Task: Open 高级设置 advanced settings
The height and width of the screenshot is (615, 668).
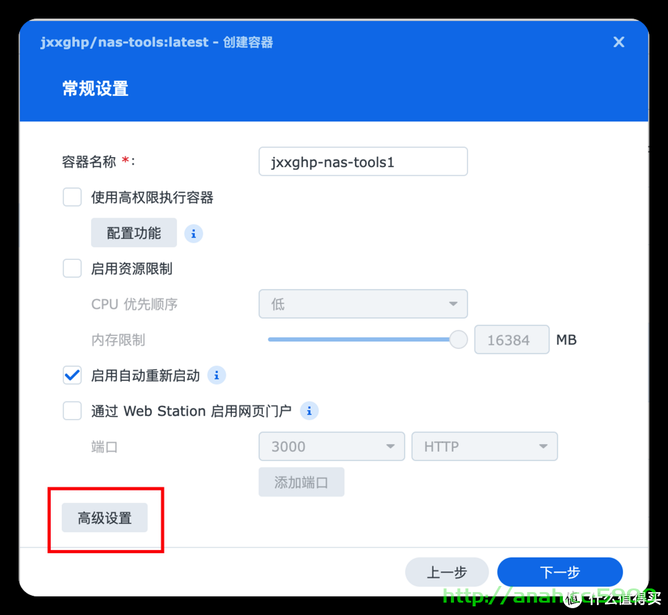Action: tap(105, 518)
